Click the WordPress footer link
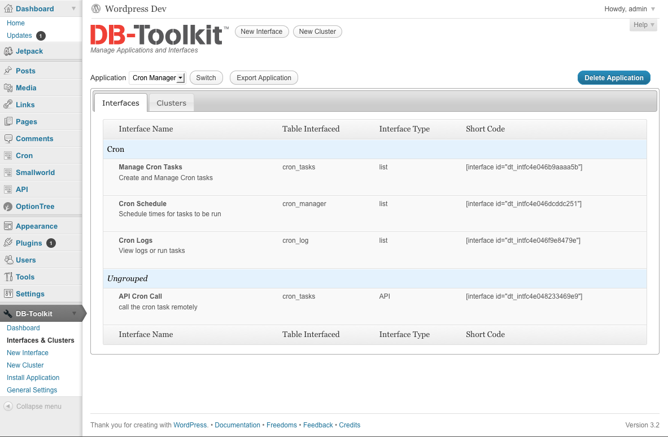The image size is (668, 437). click(190, 425)
